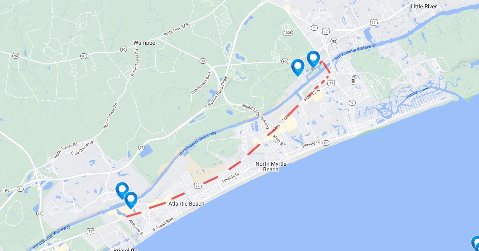Click the route 22 highway shield

click(x=39, y=214)
